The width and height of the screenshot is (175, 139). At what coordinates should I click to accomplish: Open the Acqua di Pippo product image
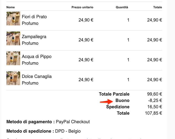(13, 58)
